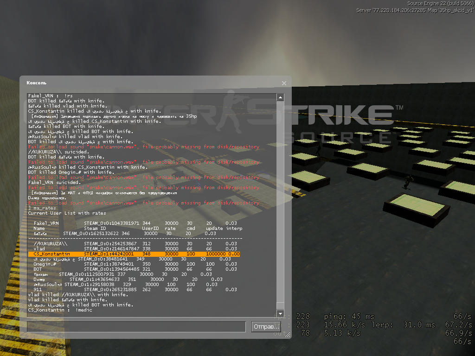
Task: Click Steam ID STEAM_0:0:2146147847 in vlad's row
Action: point(111,249)
